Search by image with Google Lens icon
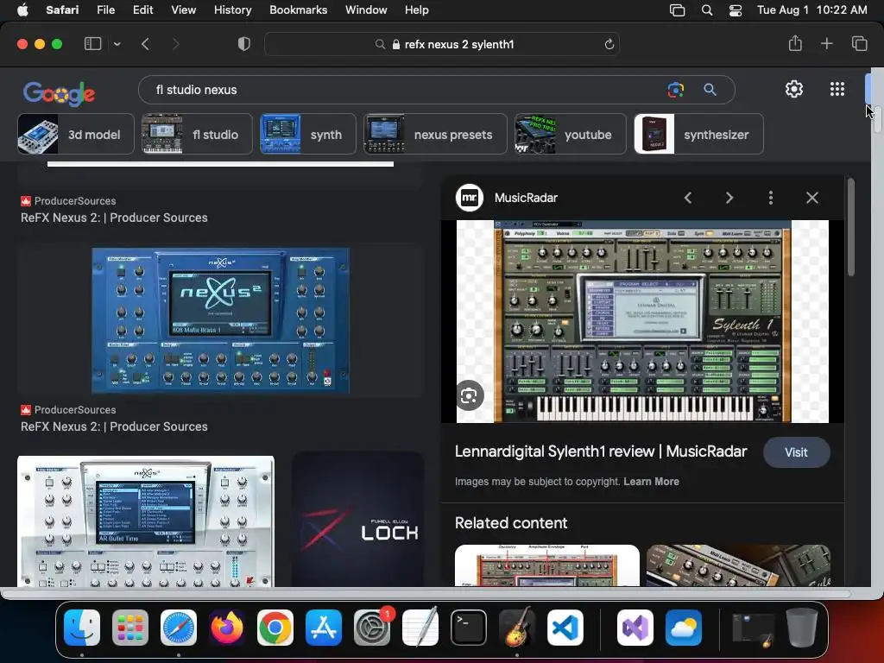884x663 pixels. click(x=675, y=90)
